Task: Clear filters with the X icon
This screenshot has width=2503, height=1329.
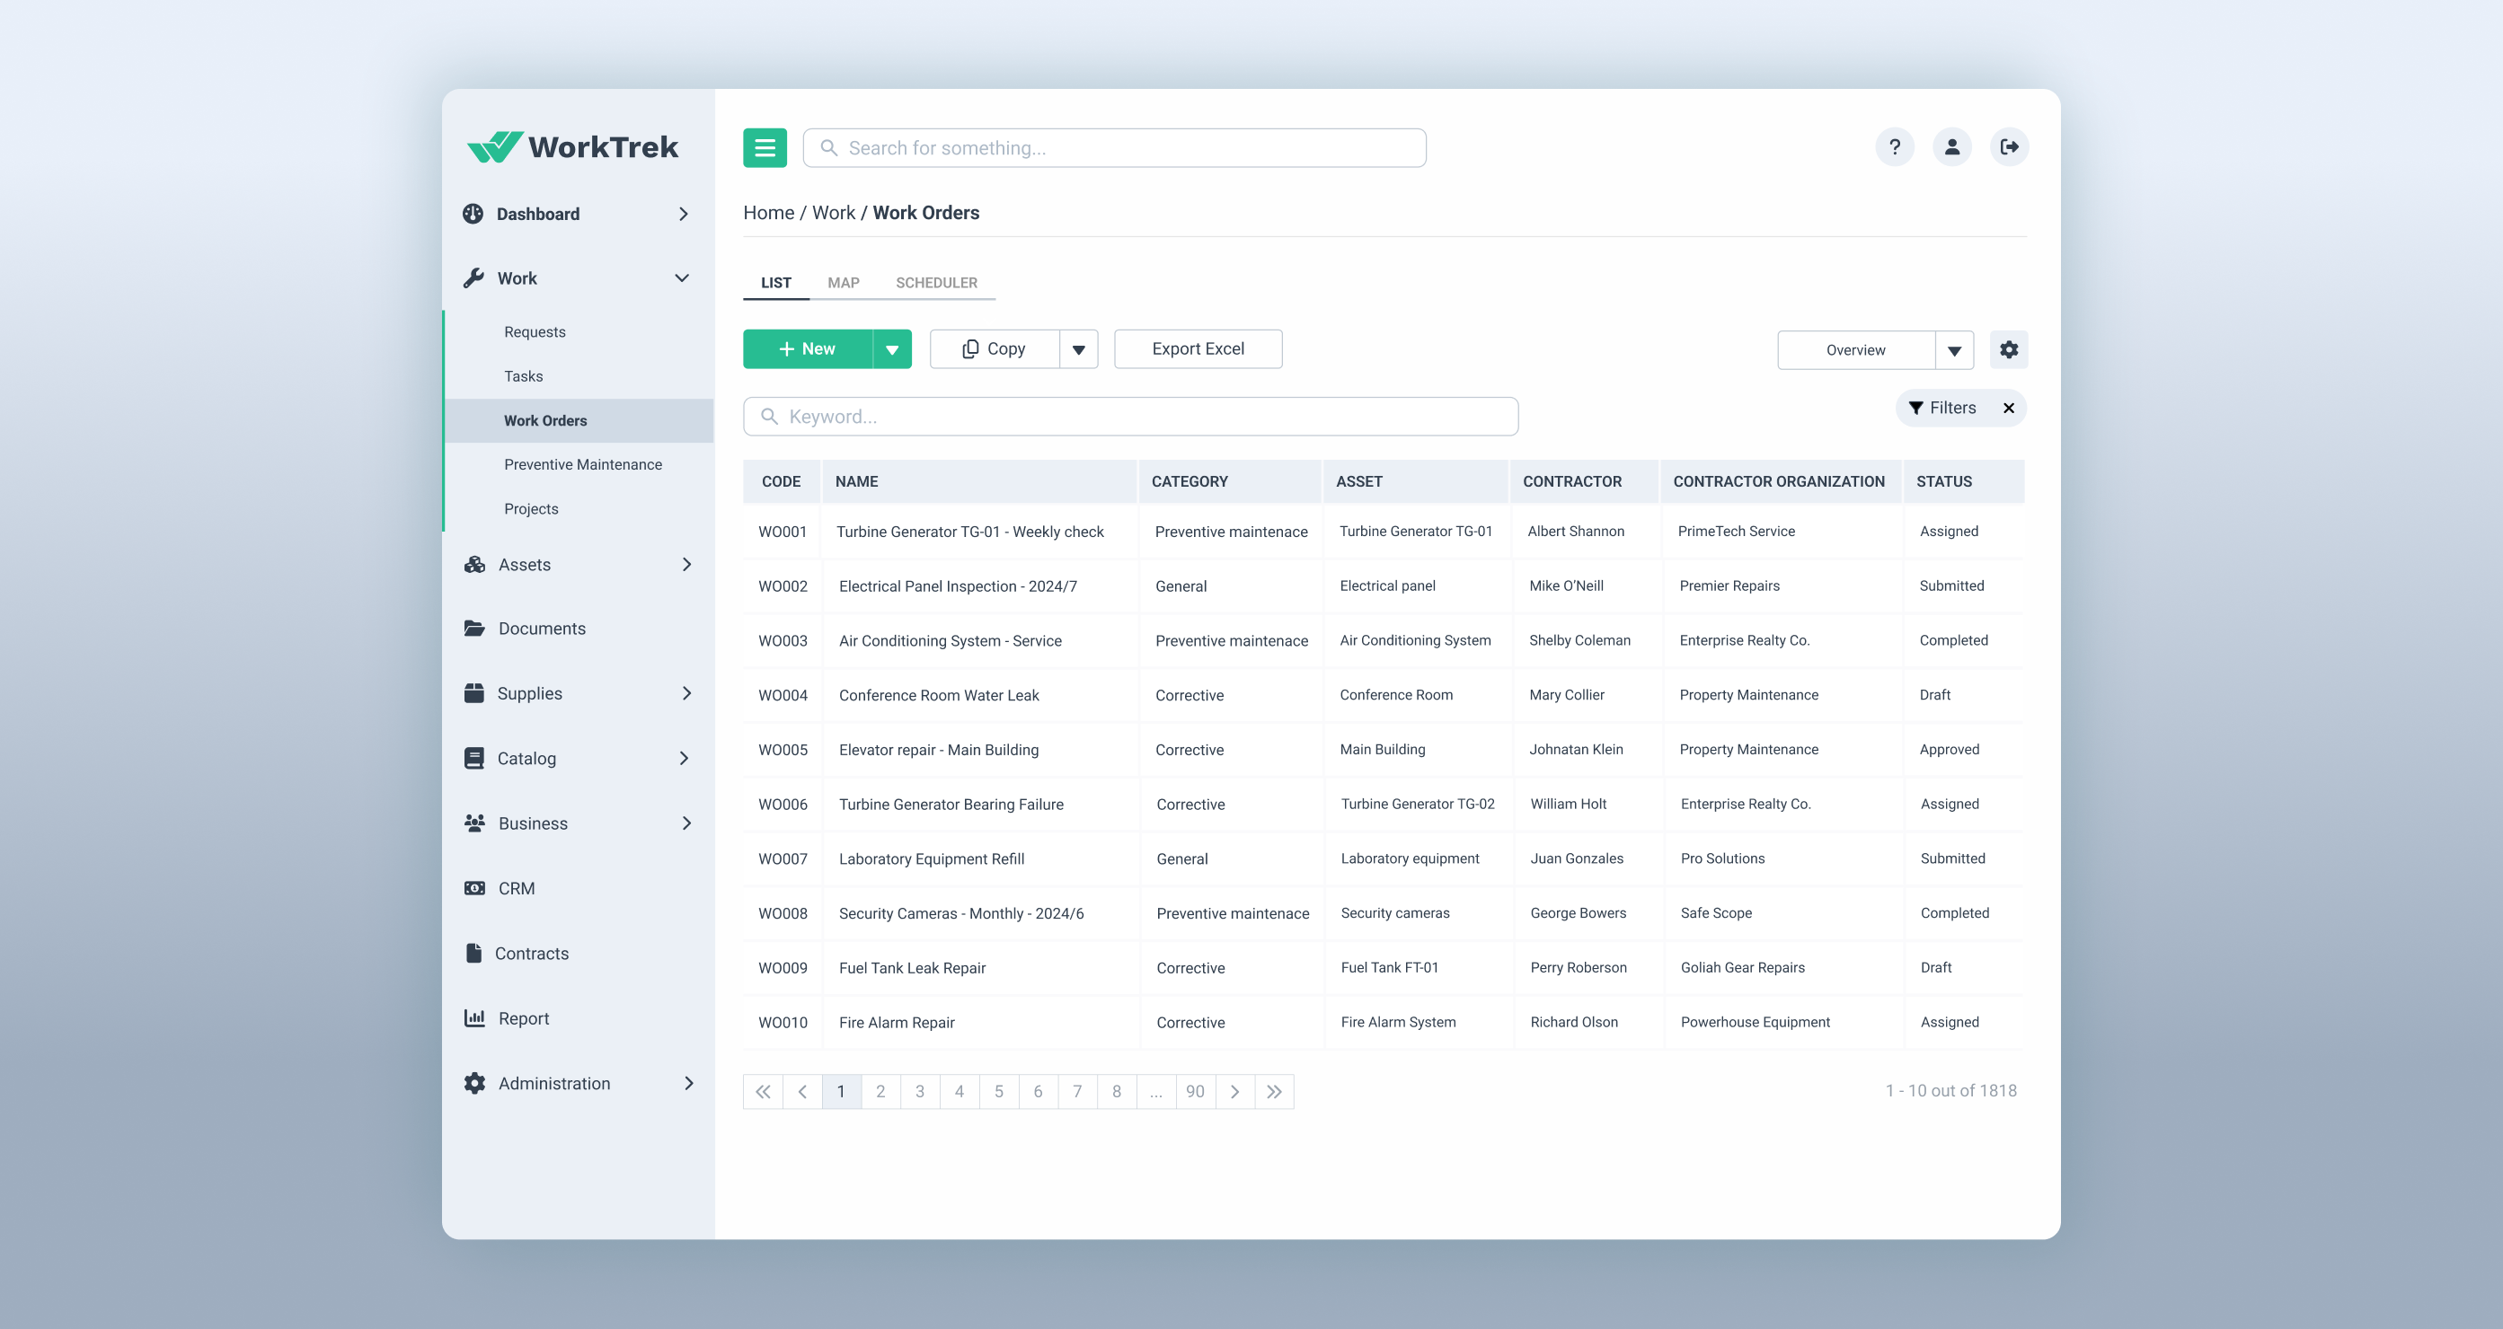Action: coord(2009,408)
